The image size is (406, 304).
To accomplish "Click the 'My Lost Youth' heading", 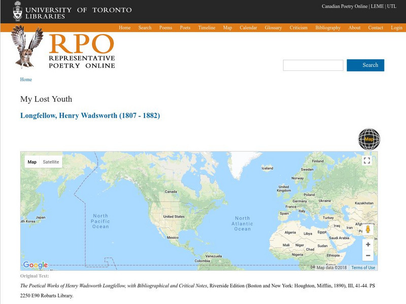I will 46,99.
